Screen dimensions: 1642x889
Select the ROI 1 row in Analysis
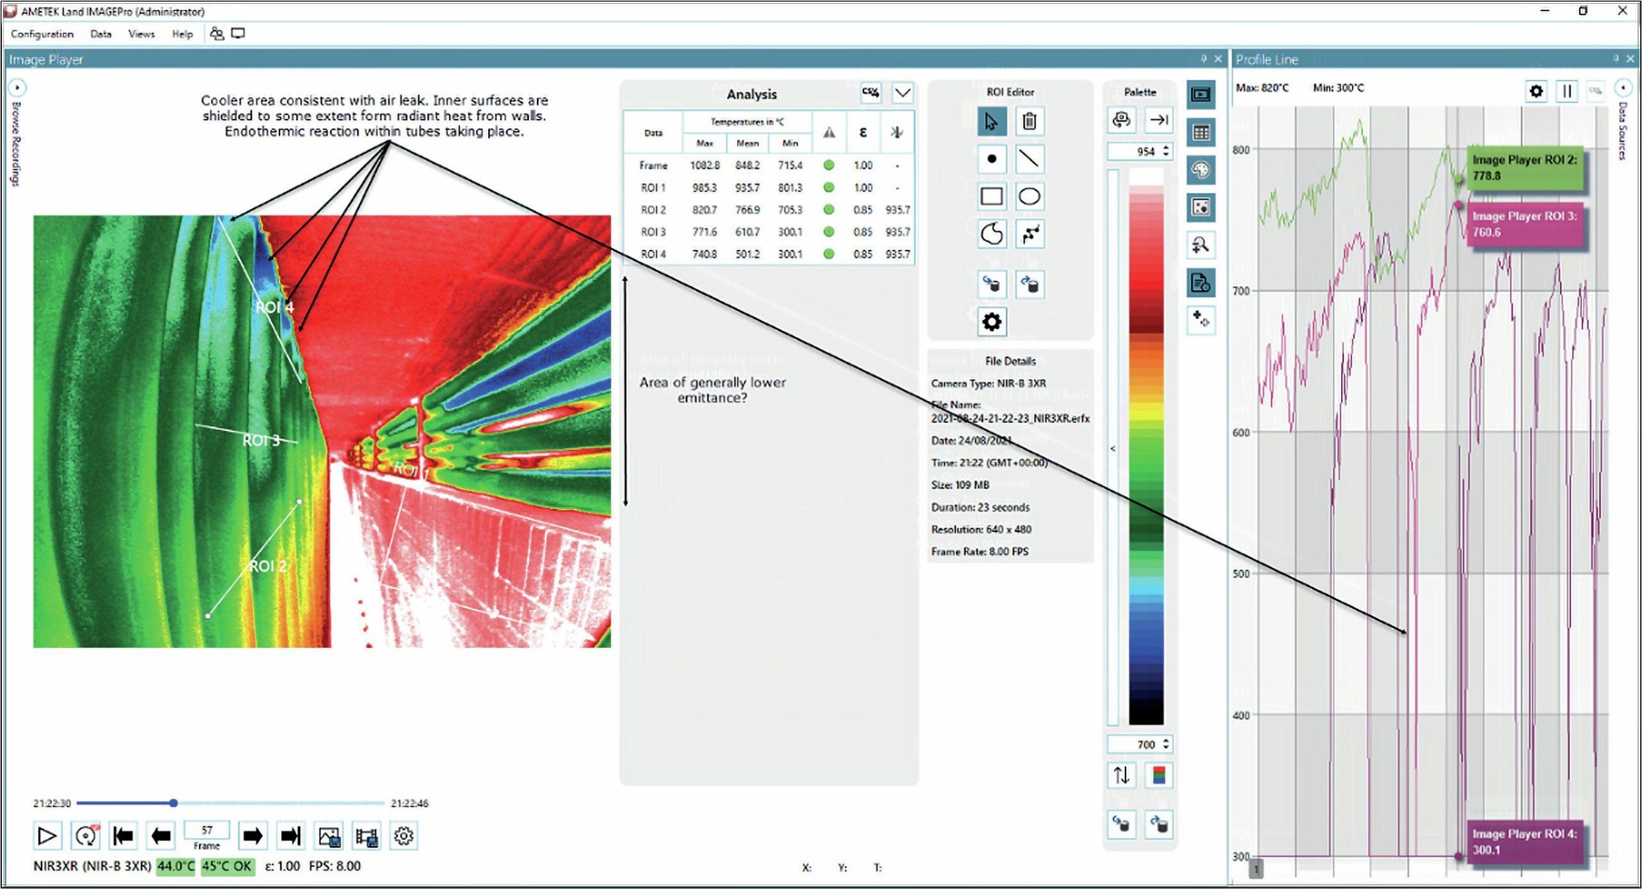click(x=768, y=188)
